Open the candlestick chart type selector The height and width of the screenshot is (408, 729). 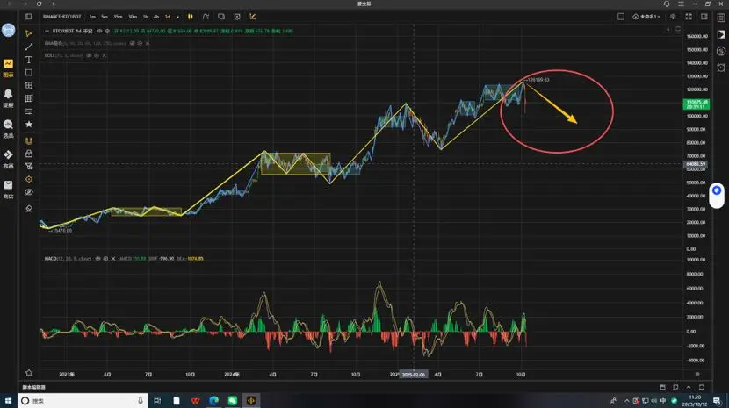190,17
